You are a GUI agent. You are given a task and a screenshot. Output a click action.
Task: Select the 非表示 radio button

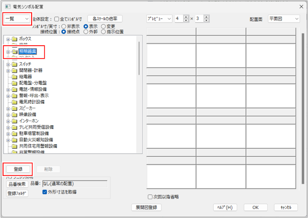(x=64, y=26)
